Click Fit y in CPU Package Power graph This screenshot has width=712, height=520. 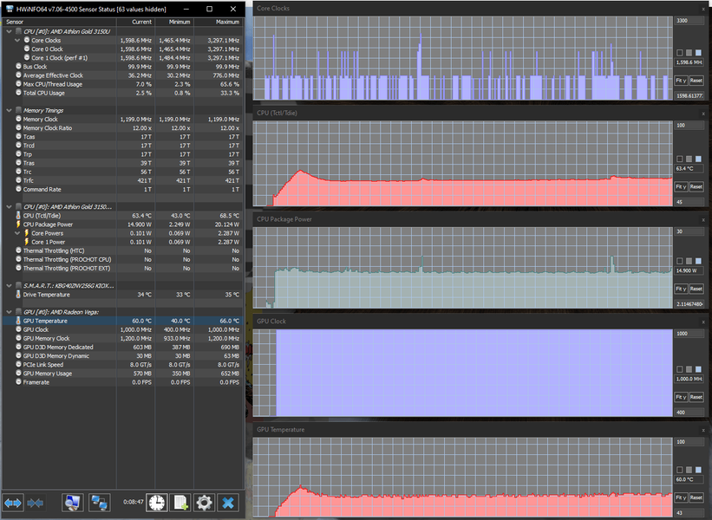click(x=681, y=289)
